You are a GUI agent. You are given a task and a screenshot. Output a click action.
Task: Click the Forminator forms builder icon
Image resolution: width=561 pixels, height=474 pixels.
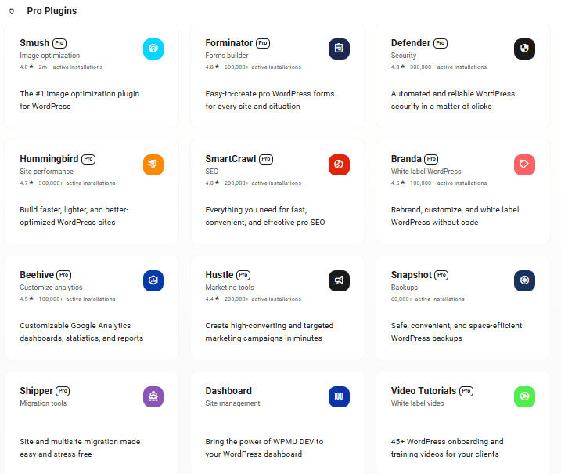click(x=339, y=49)
